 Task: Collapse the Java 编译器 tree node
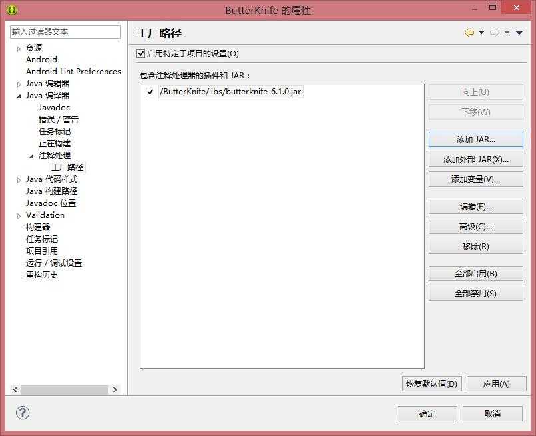19,96
